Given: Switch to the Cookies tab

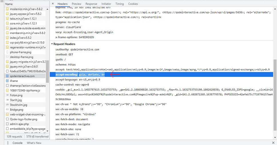Looking at the screenshot, I should point(133,4).
